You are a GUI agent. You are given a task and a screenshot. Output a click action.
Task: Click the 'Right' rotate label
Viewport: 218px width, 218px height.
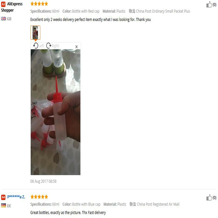pos(55,46)
